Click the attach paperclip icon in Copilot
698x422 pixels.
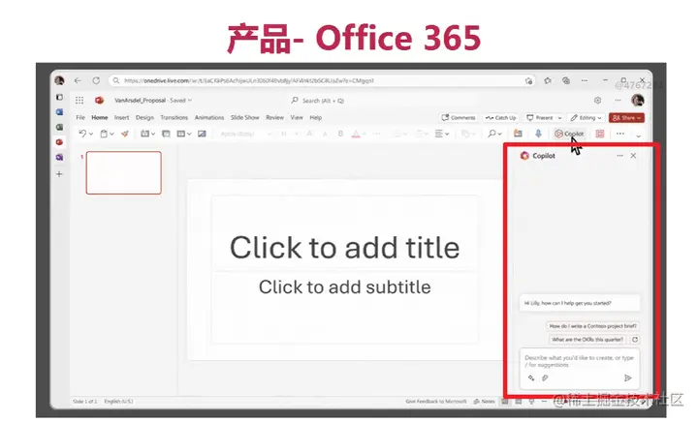pos(545,378)
